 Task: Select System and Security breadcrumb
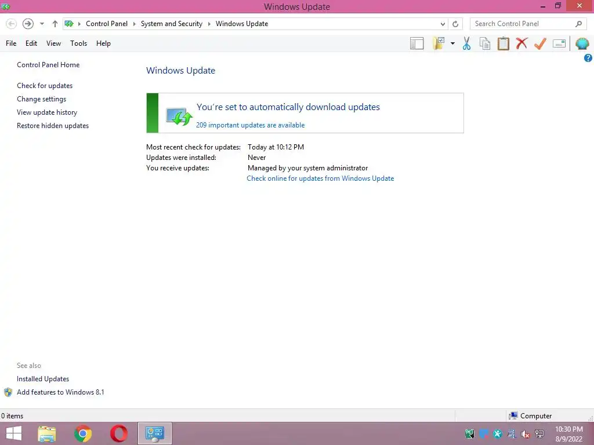(x=172, y=23)
